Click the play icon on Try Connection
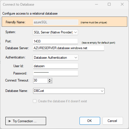Viewport: 129px width, 129px height. coord(9,121)
